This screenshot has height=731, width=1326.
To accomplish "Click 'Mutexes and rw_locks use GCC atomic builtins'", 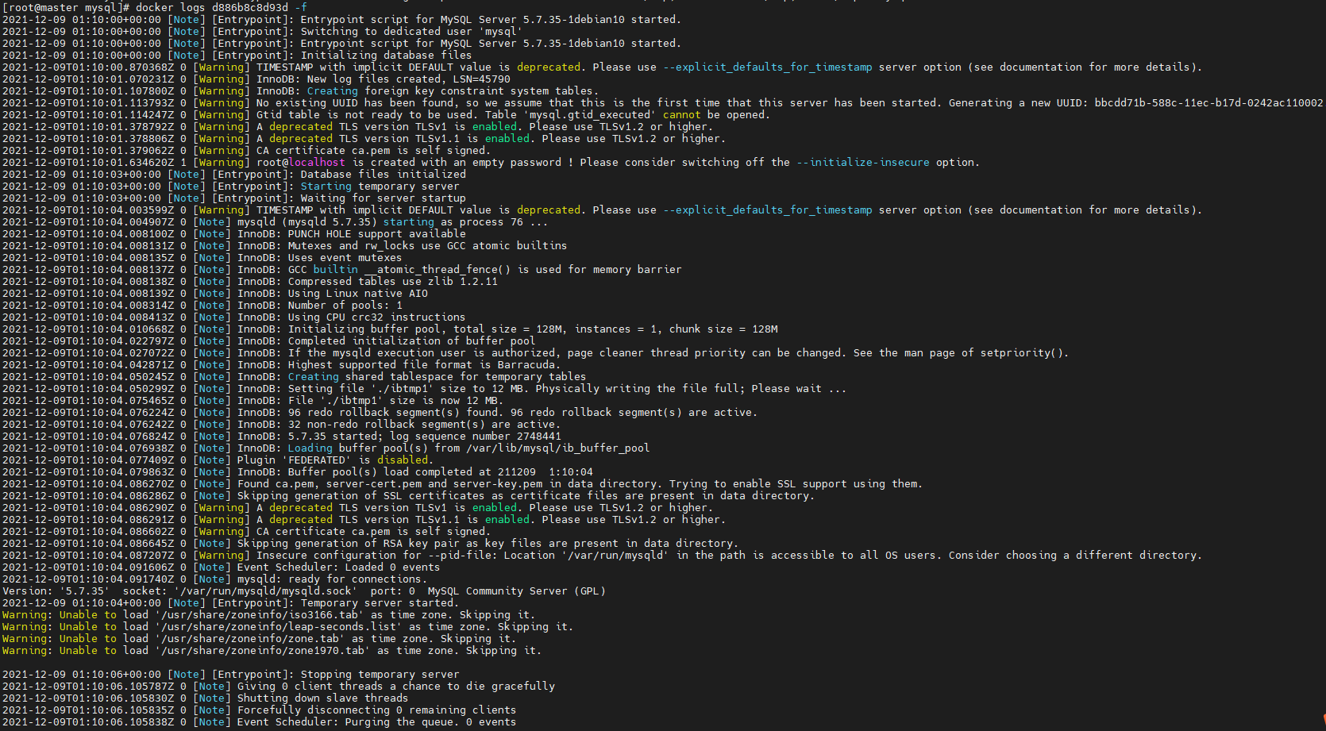I will pos(428,245).
